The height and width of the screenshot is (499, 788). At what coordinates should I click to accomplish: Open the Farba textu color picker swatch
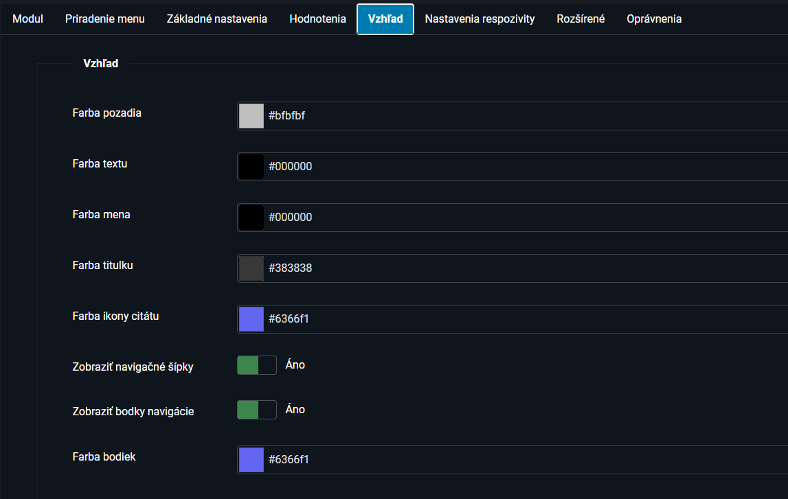tap(251, 167)
